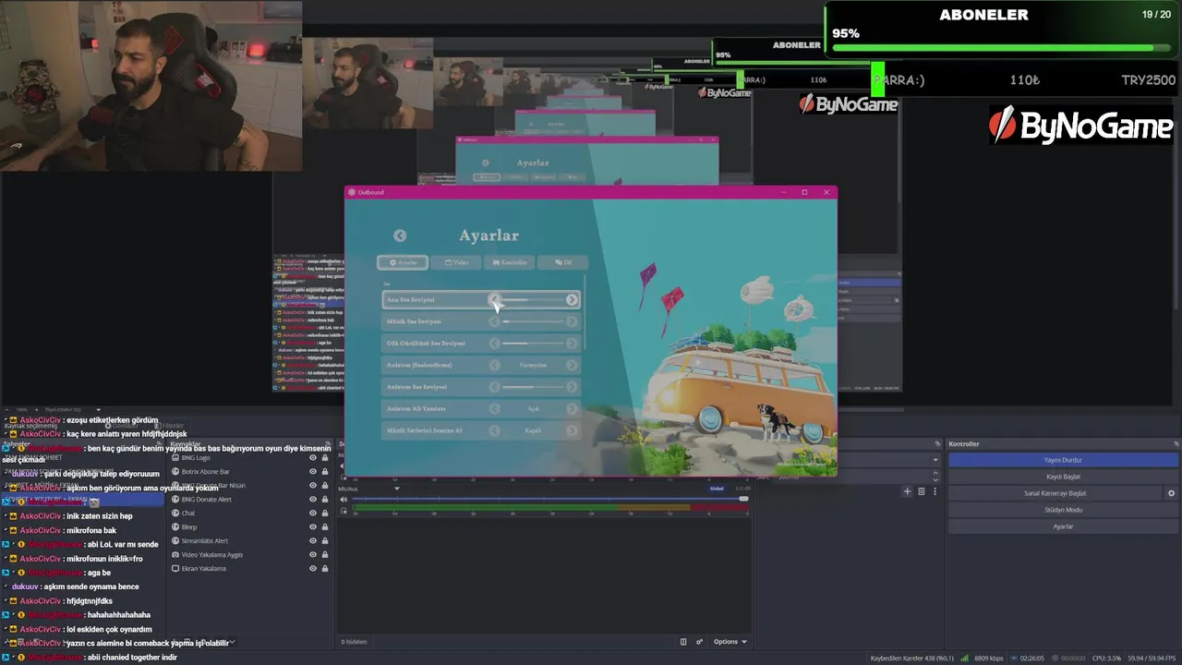1182x665 pixels.
Task: Open the audio mixer Options dropdown
Action: (730, 642)
